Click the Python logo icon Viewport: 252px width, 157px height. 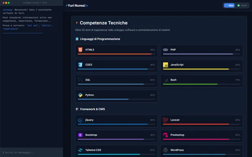(x=80, y=95)
